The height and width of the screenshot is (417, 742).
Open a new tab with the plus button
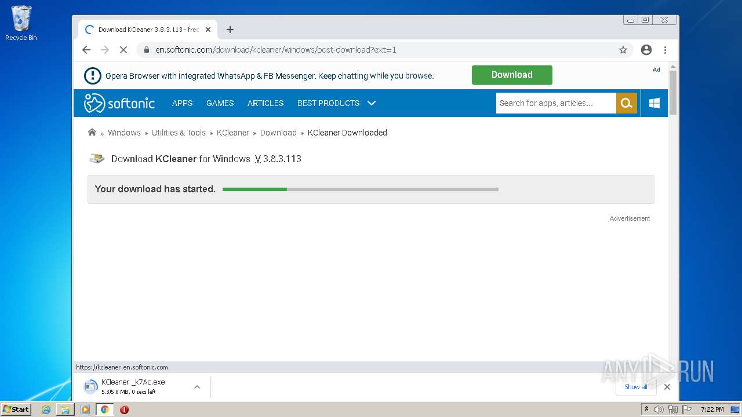coord(230,30)
